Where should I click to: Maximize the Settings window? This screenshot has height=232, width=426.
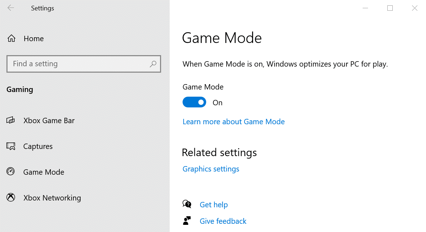click(390, 8)
